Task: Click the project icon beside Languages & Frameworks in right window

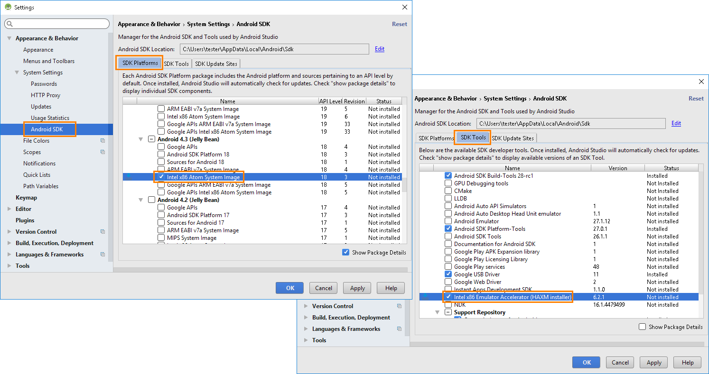Action: pyautogui.click(x=399, y=329)
